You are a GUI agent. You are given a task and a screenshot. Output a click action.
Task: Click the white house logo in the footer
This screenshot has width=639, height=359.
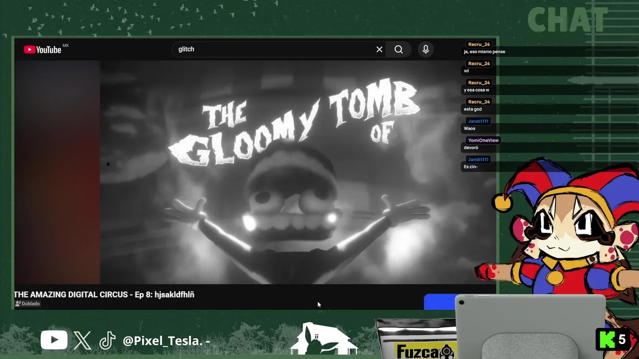pyautogui.click(x=323, y=339)
